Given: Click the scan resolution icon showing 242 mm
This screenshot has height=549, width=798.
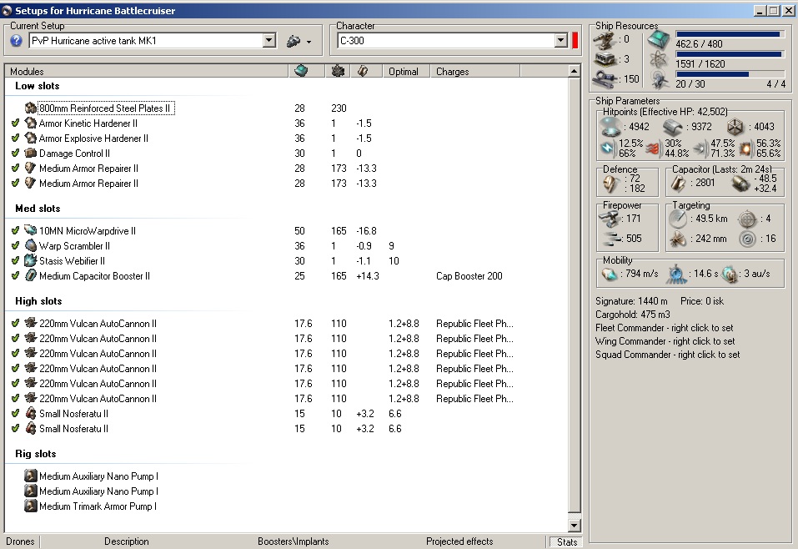Looking at the screenshot, I should [x=678, y=239].
